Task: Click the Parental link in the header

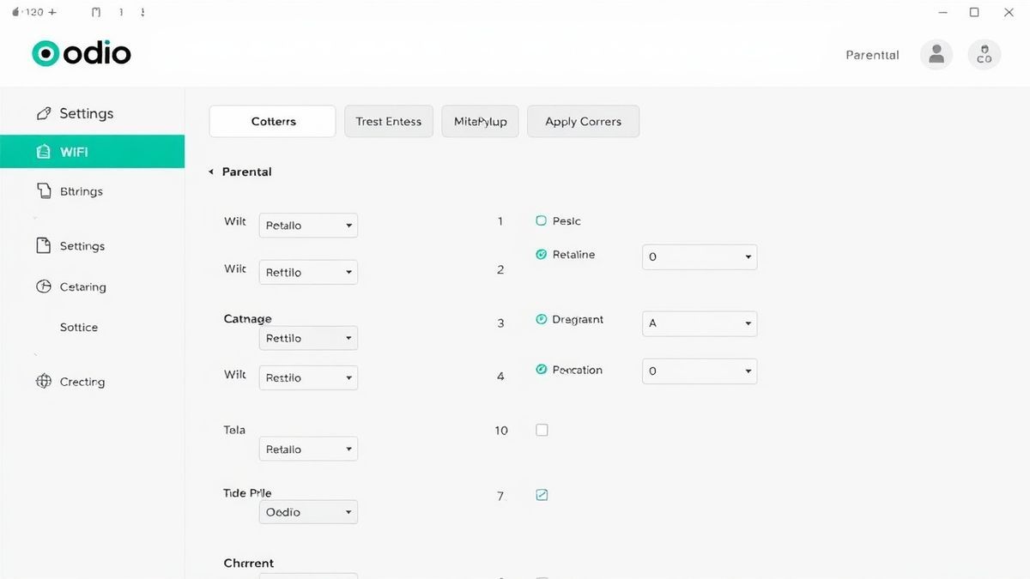Action: 872,55
